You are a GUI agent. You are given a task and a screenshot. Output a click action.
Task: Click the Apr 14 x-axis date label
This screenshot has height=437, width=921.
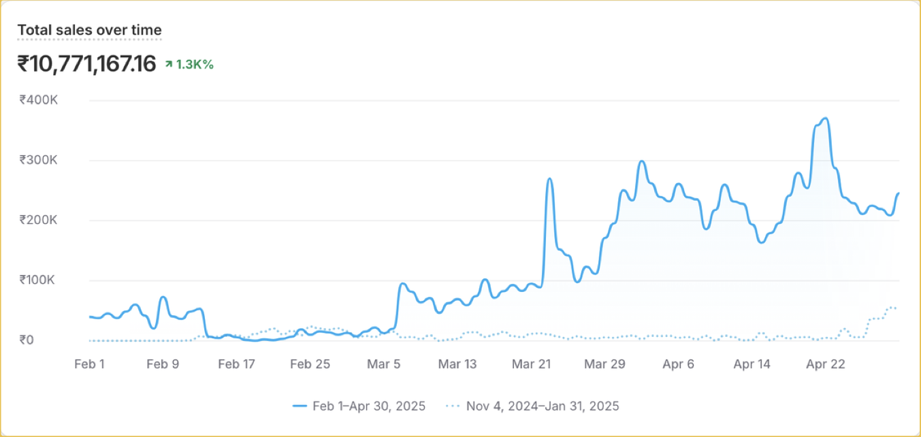(x=752, y=364)
